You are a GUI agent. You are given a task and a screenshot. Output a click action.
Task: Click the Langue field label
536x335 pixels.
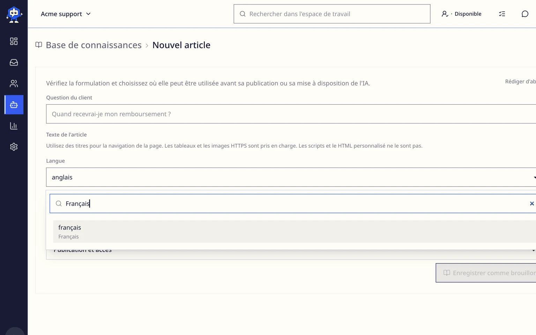[55, 161]
